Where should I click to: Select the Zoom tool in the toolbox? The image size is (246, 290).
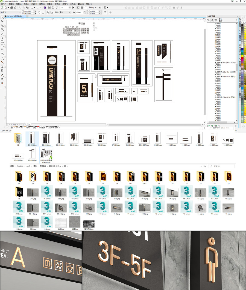[2, 29]
